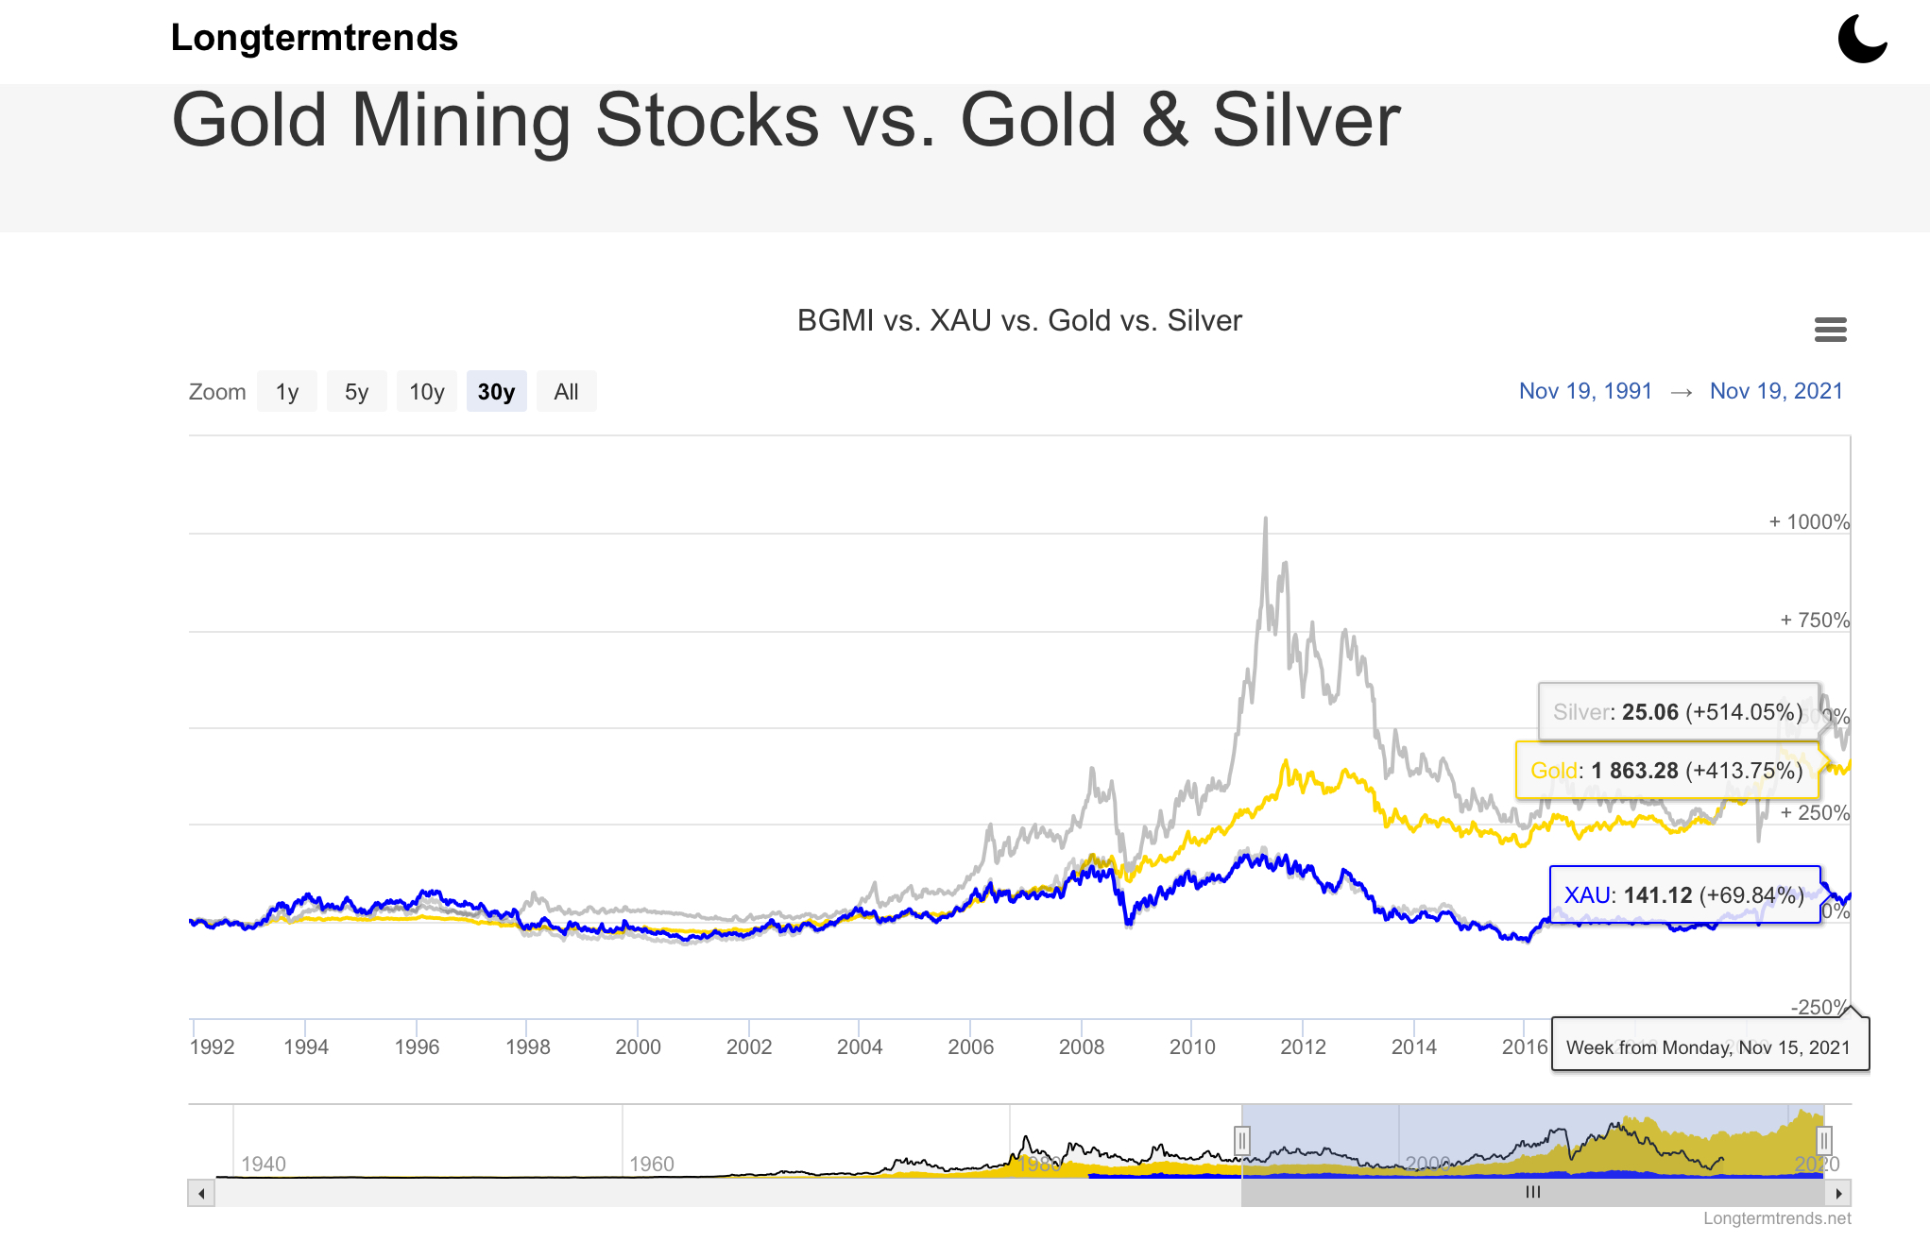Toggle dark mode with the moon icon
Image resolution: width=1930 pixels, height=1242 pixels.
coord(1862,39)
